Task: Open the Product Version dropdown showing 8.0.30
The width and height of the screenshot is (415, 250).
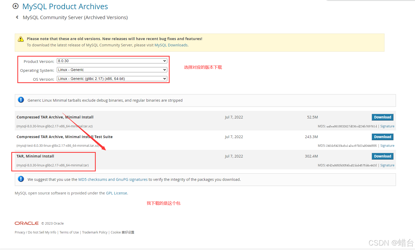Action: pyautogui.click(x=112, y=61)
